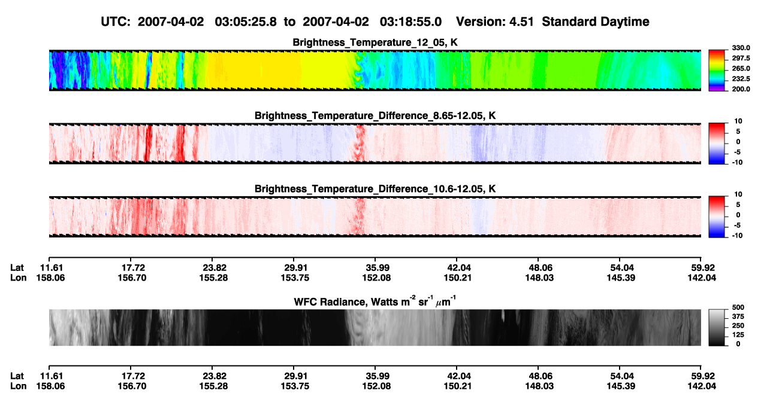Click the grayscale colorbar for WFC Radiance

pos(717,328)
